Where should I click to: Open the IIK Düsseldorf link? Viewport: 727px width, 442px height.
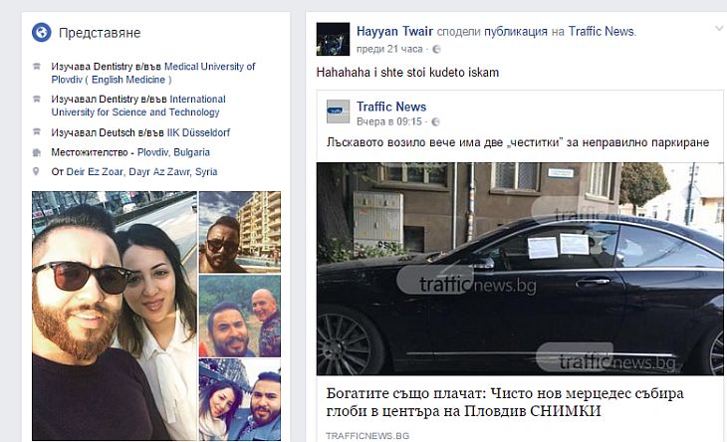(x=198, y=132)
